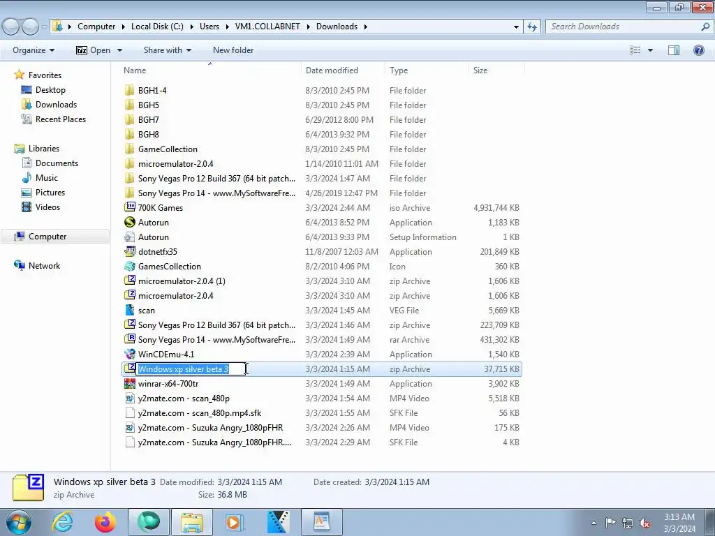Screen dimensions: 715x536
Task: Click the filename rename edit box
Action: pos(191,369)
